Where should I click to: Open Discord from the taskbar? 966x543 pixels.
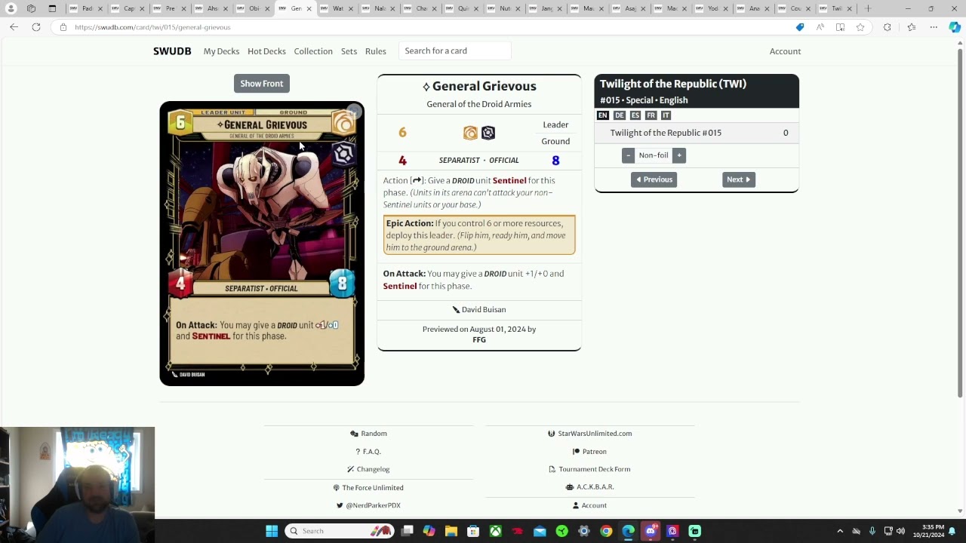pos(651,531)
